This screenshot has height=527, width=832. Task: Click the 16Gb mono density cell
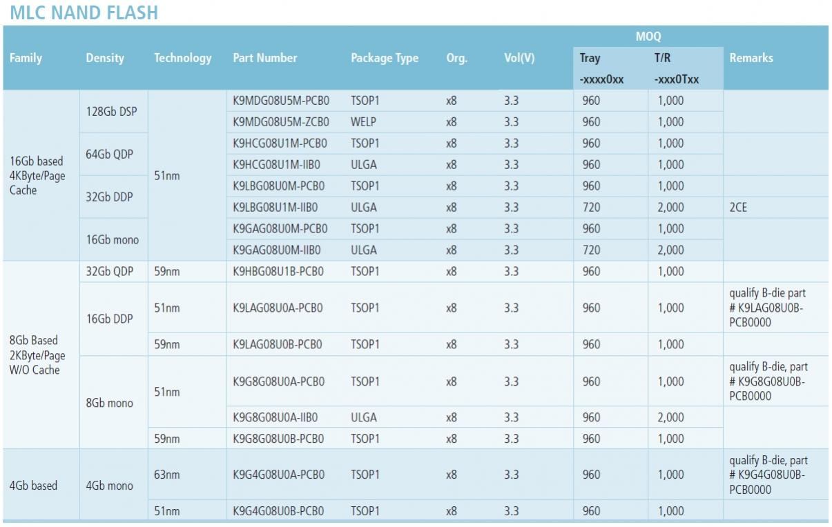(x=112, y=239)
